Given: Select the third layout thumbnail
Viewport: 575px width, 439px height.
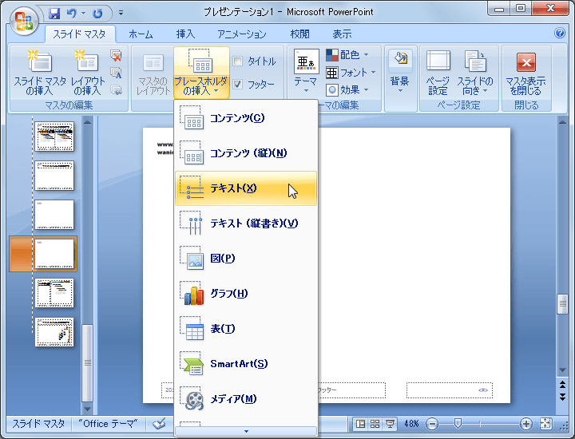Looking at the screenshot, I should click(54, 215).
